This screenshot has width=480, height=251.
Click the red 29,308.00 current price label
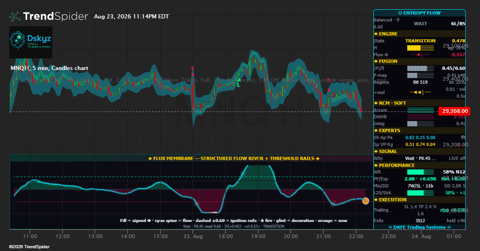pyautogui.click(x=455, y=111)
